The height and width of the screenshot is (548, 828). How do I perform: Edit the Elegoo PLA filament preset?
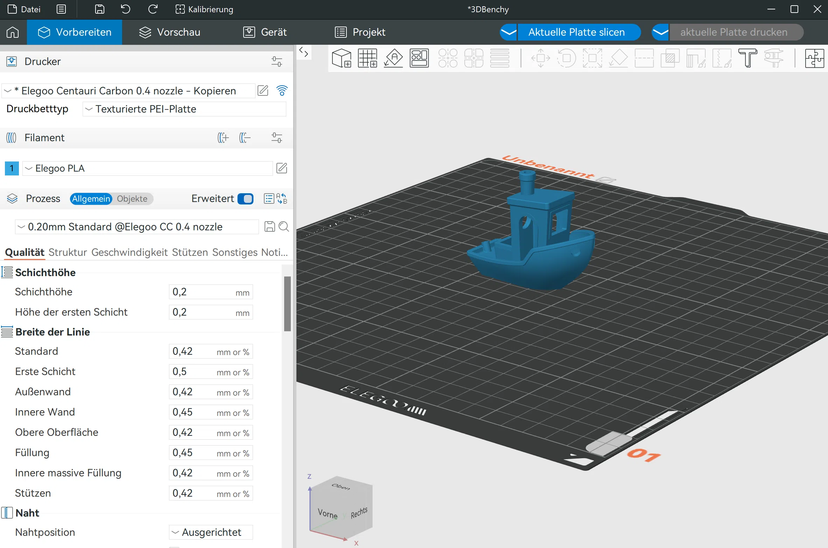click(x=282, y=168)
